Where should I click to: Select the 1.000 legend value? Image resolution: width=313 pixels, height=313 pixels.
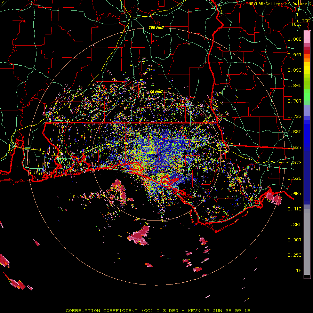tap(295, 39)
